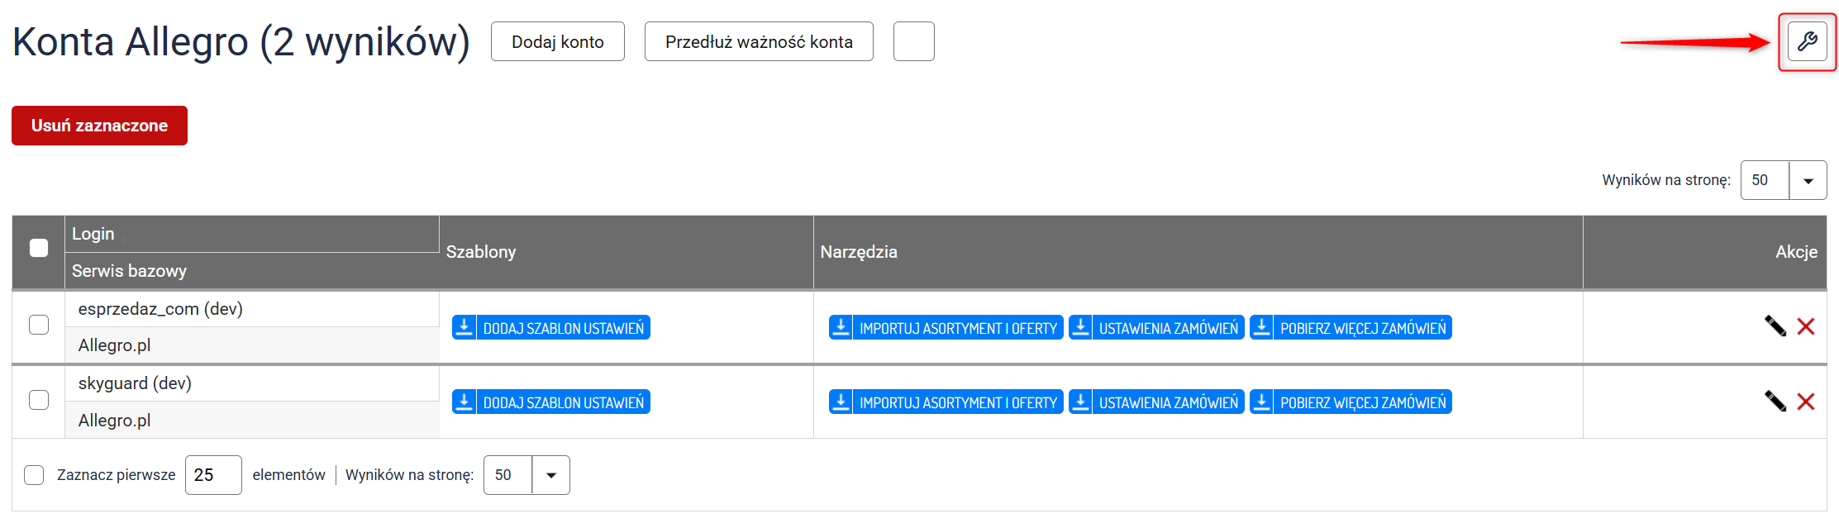Click Przedłuż ważność konta button
The width and height of the screenshot is (1839, 523).
pyautogui.click(x=759, y=41)
